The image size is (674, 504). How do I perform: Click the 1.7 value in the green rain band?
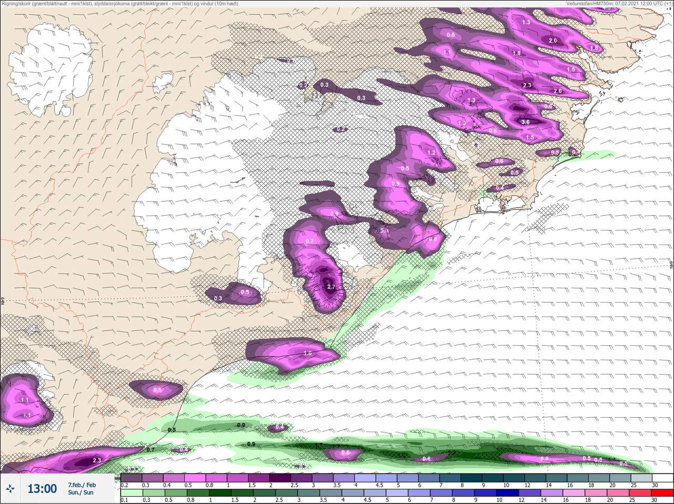pyautogui.click(x=319, y=445)
